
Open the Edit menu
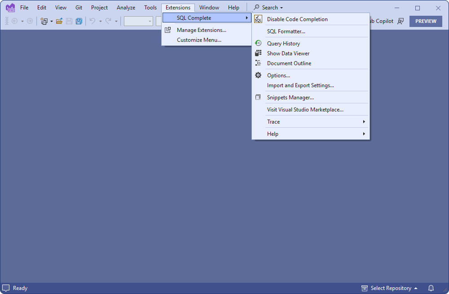[x=42, y=8]
